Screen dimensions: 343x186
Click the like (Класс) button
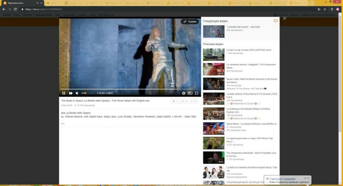click(x=193, y=101)
